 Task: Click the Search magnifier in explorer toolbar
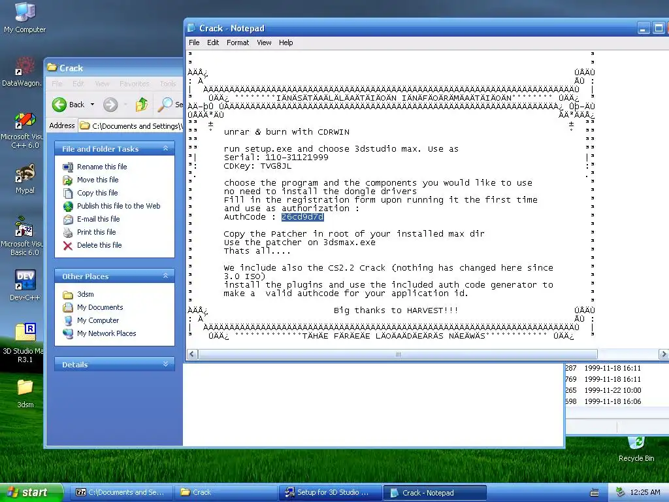coord(165,105)
